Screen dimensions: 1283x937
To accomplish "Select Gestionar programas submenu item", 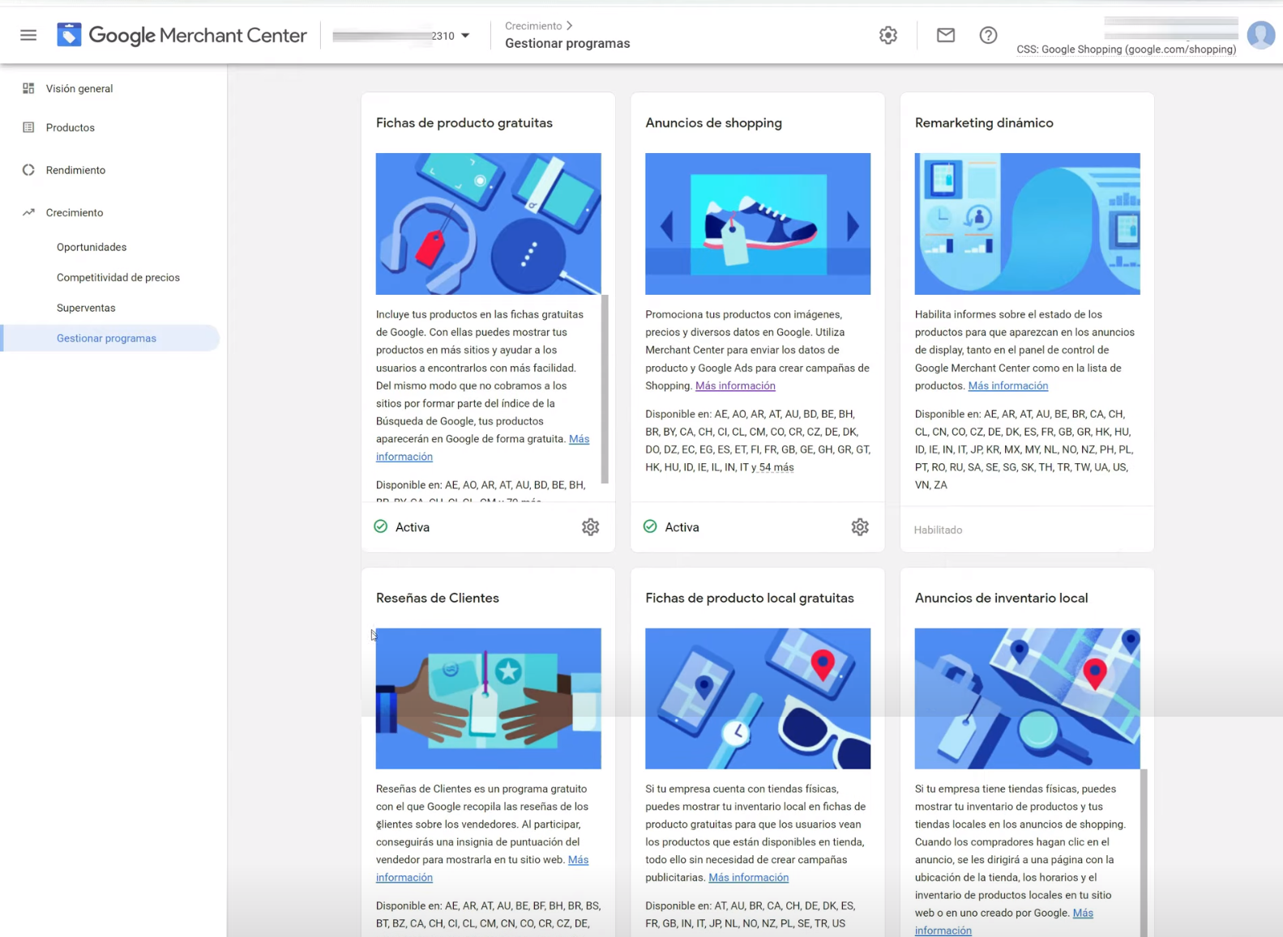I will pos(111,338).
